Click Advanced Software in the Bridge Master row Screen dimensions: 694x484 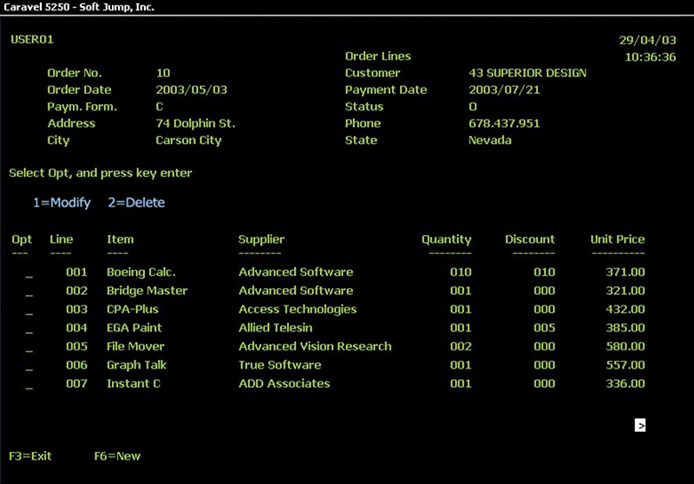pyautogui.click(x=296, y=291)
